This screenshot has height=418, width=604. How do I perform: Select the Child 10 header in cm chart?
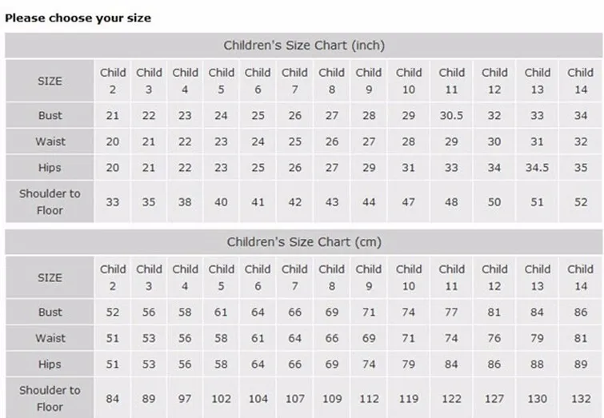tap(409, 277)
